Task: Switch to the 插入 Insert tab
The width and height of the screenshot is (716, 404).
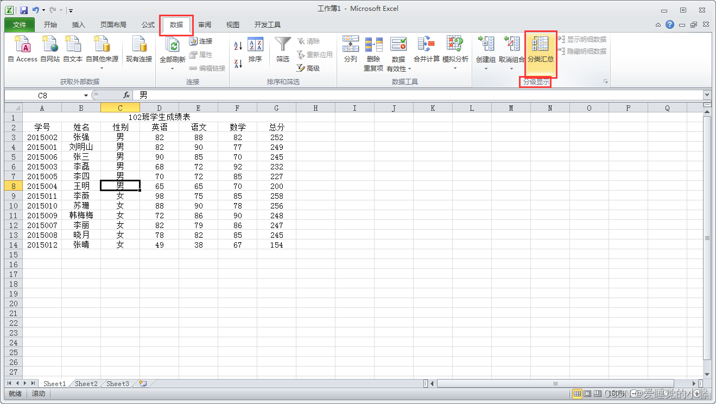Action: click(79, 25)
